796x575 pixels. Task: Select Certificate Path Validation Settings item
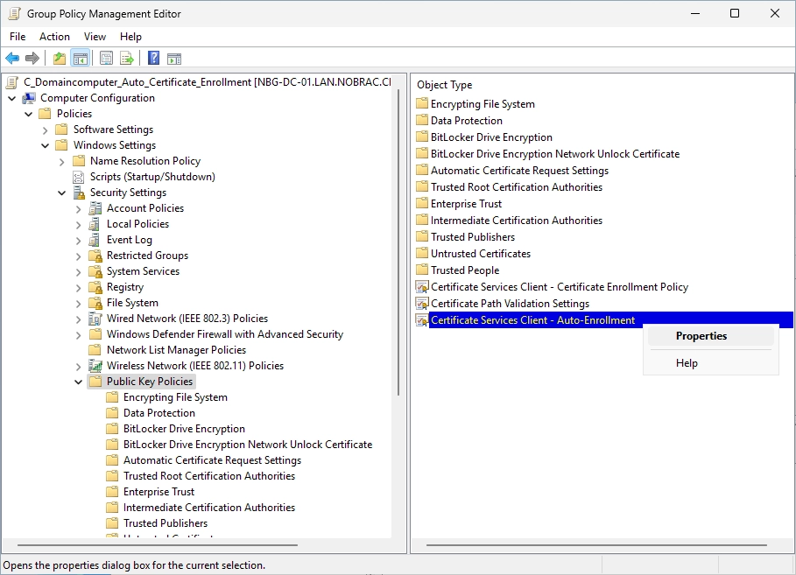[x=510, y=304]
